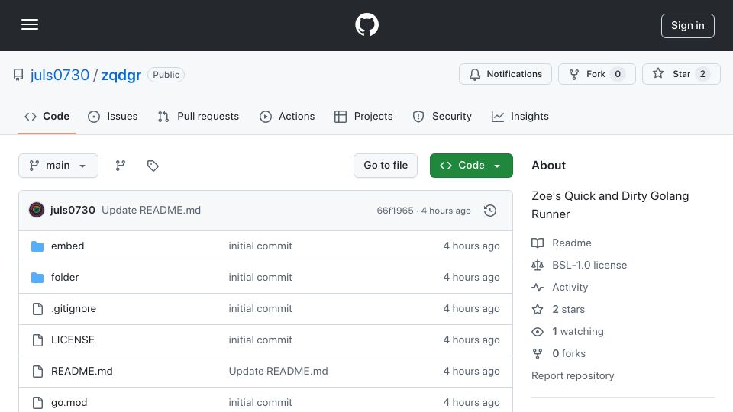Viewport: 733px width, 412px height.
Task: Open the LICENSE file
Action: pos(73,340)
